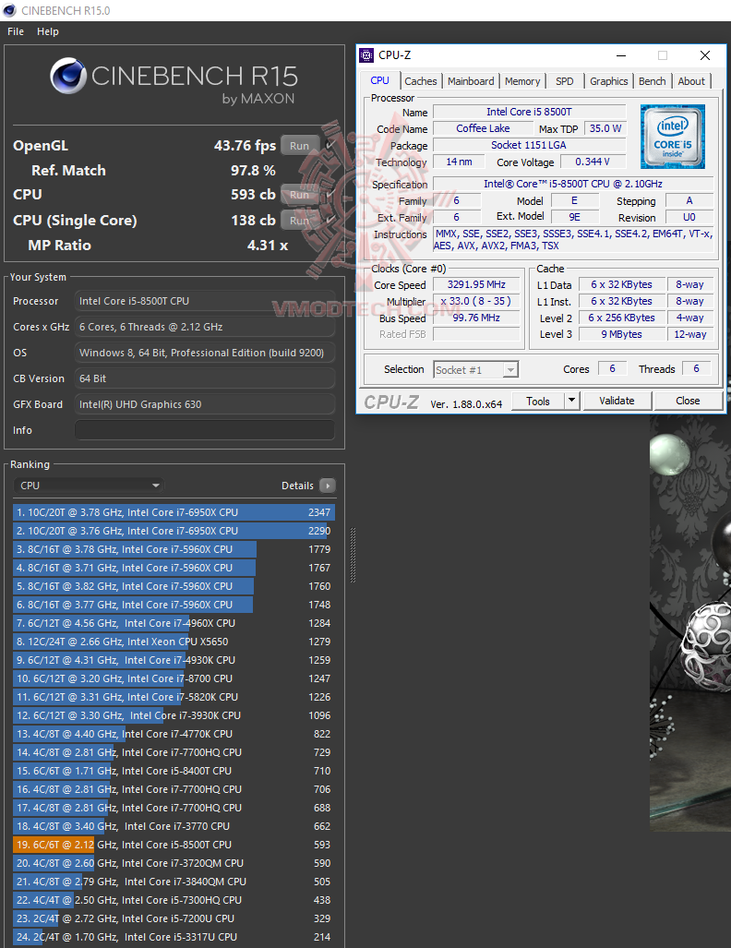Click the Details arrow button in Ranking

click(327, 486)
